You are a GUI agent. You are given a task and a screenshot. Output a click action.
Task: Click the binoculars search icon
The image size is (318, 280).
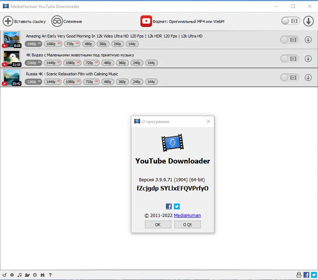pos(43,275)
